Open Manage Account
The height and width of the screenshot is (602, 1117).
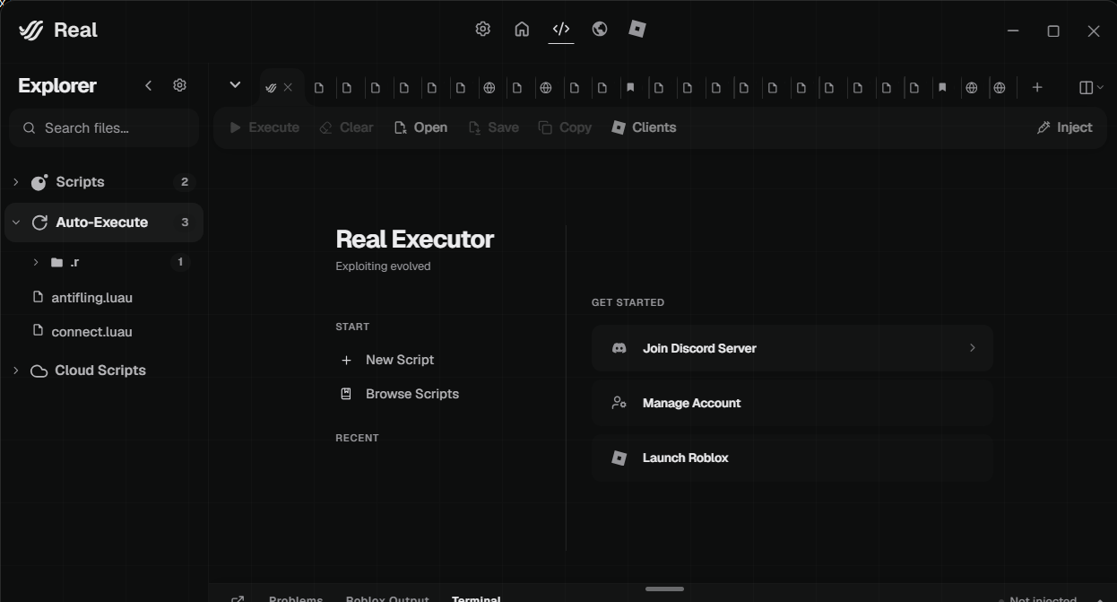click(792, 403)
